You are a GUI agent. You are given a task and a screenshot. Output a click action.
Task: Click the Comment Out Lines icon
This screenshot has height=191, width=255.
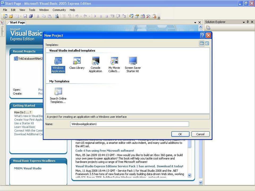(x=64, y=16)
